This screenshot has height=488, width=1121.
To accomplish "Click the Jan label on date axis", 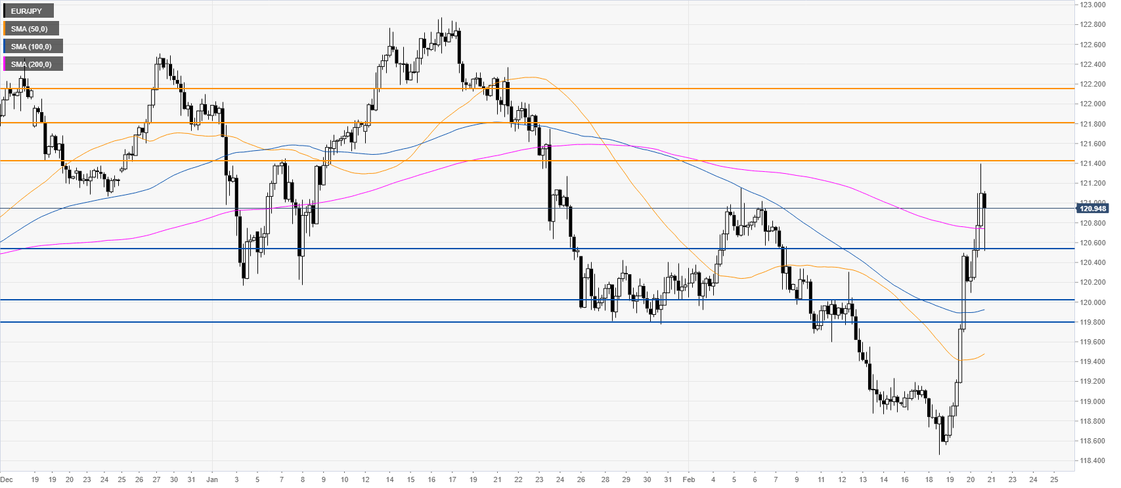I will point(211,479).
